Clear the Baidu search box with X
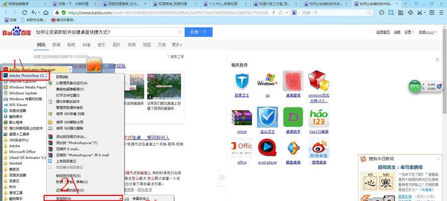The image size is (447, 201). click(180, 32)
